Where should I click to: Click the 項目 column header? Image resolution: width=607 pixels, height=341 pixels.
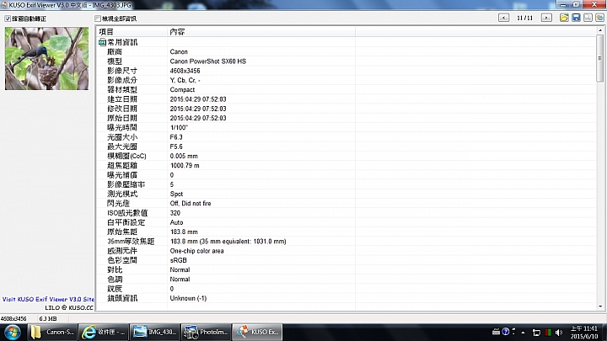coord(132,32)
